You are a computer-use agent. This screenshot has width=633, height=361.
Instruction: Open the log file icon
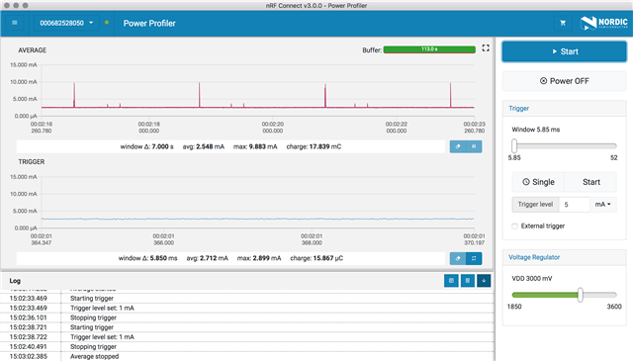tap(451, 281)
